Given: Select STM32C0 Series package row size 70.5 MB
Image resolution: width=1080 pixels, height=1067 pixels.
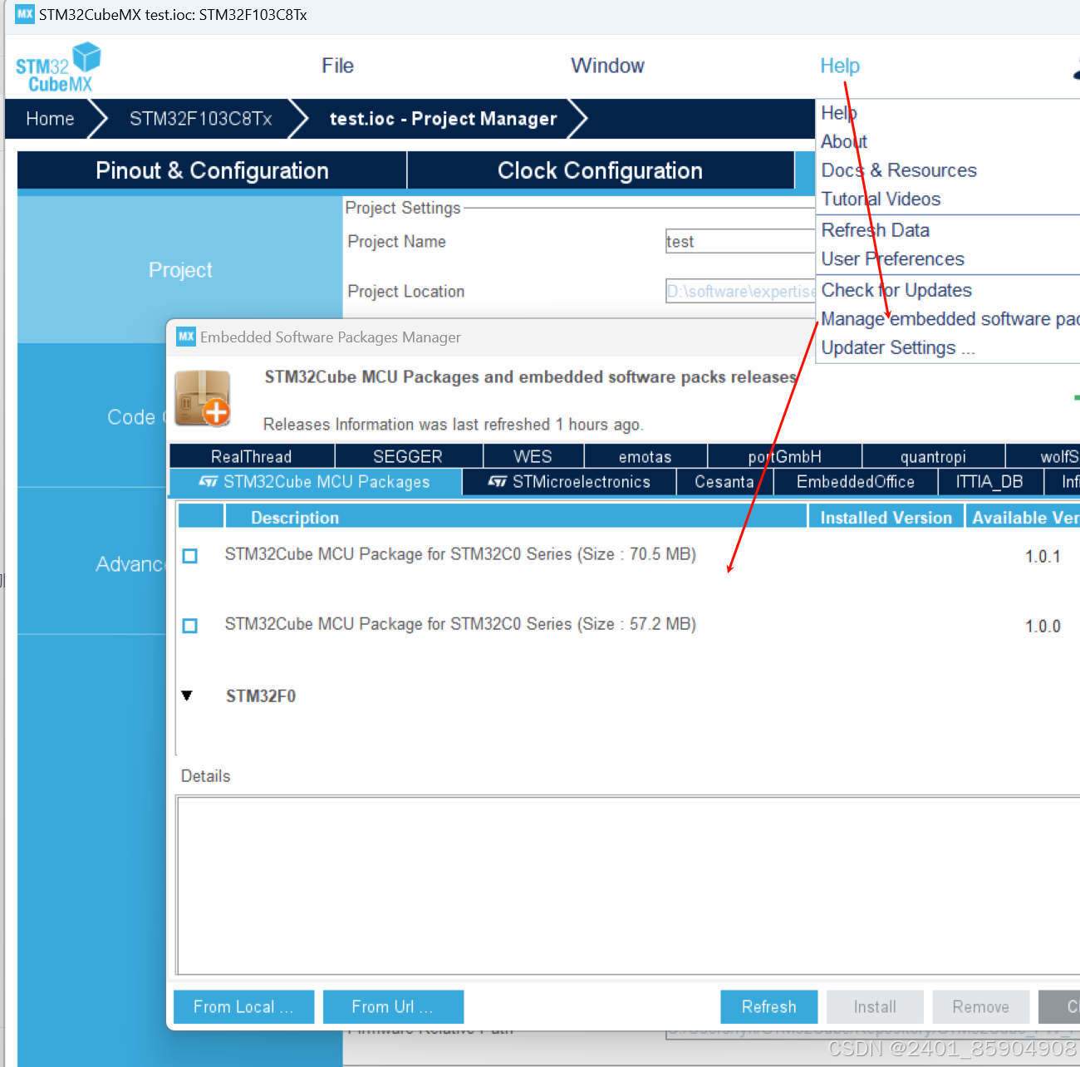Looking at the screenshot, I should click(x=460, y=554).
